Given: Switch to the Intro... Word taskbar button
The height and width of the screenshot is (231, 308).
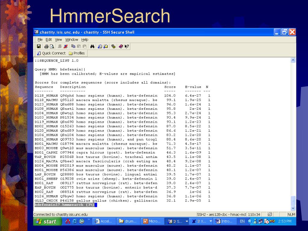Looking at the screenshot, I should click(x=226, y=221).
